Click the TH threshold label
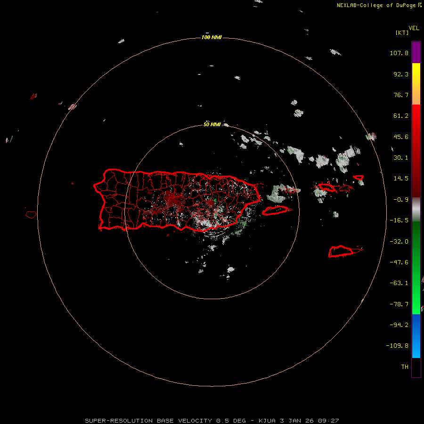 pos(405,367)
